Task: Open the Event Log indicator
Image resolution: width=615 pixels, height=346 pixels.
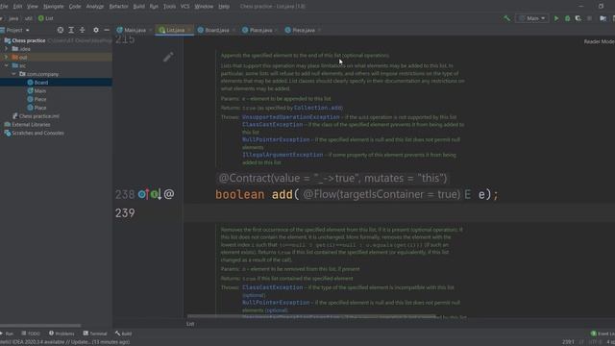Action: pos(603,334)
